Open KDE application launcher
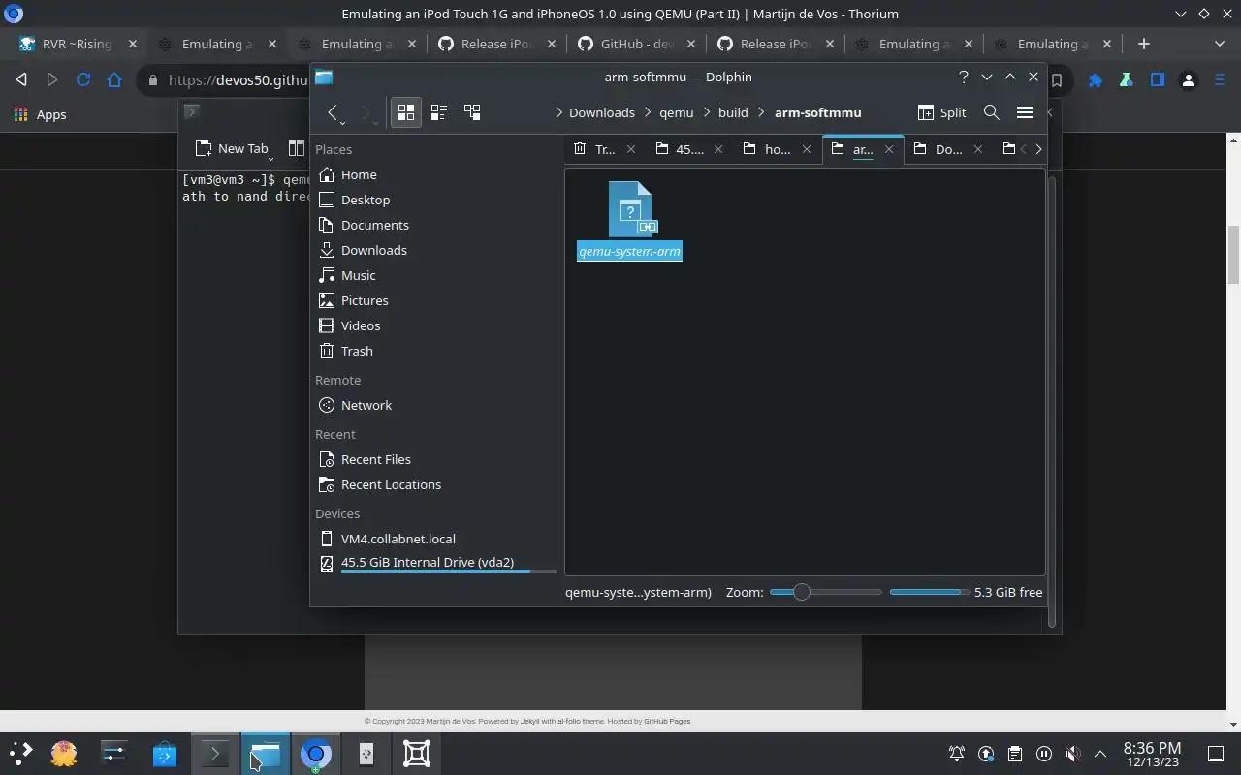This screenshot has width=1241, height=775. click(20, 753)
